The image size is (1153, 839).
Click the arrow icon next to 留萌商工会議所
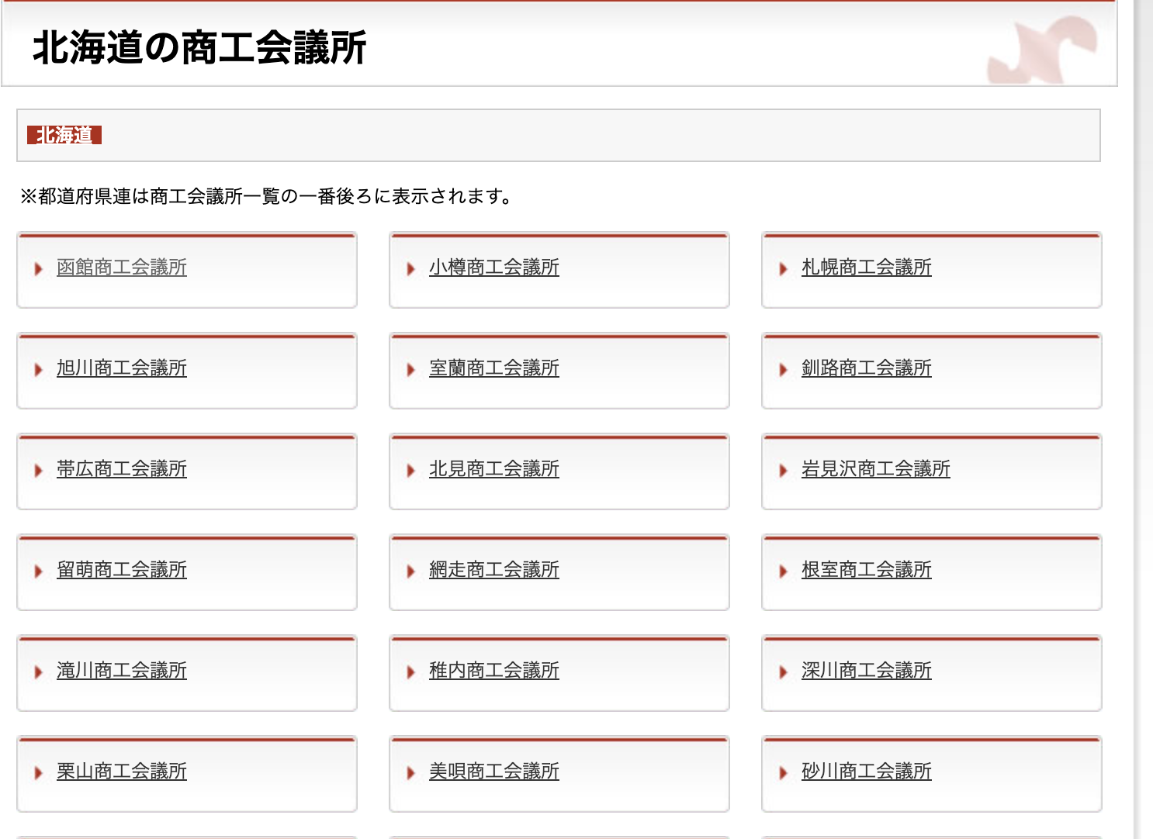(38, 571)
